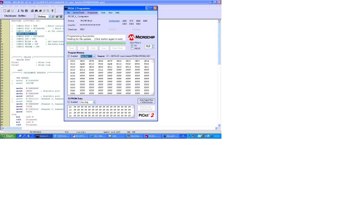
Task: Switch to ClientView taskbar button
Action: 134,136
